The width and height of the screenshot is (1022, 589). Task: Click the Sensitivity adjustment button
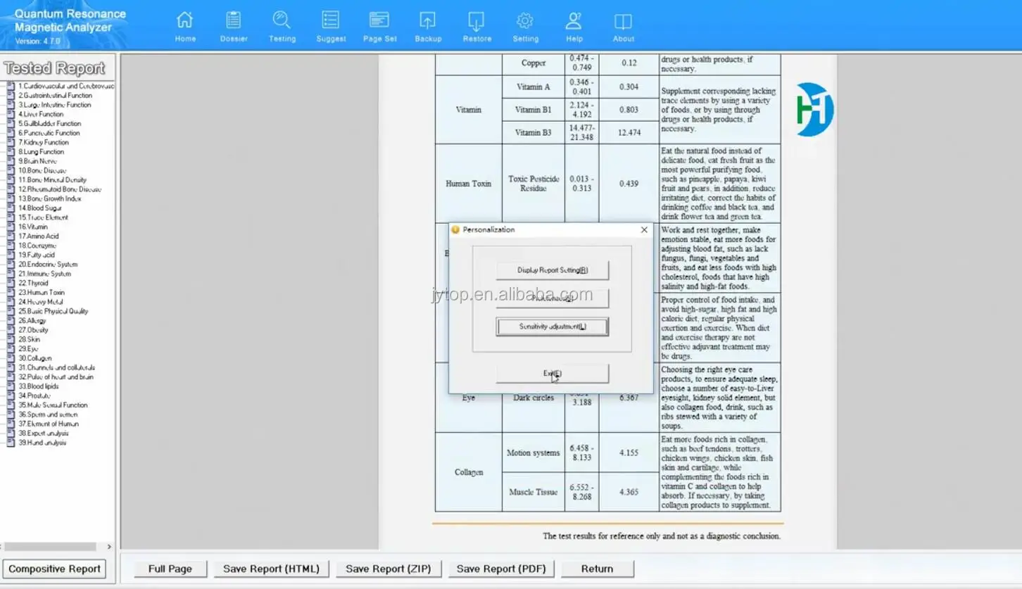click(x=553, y=327)
